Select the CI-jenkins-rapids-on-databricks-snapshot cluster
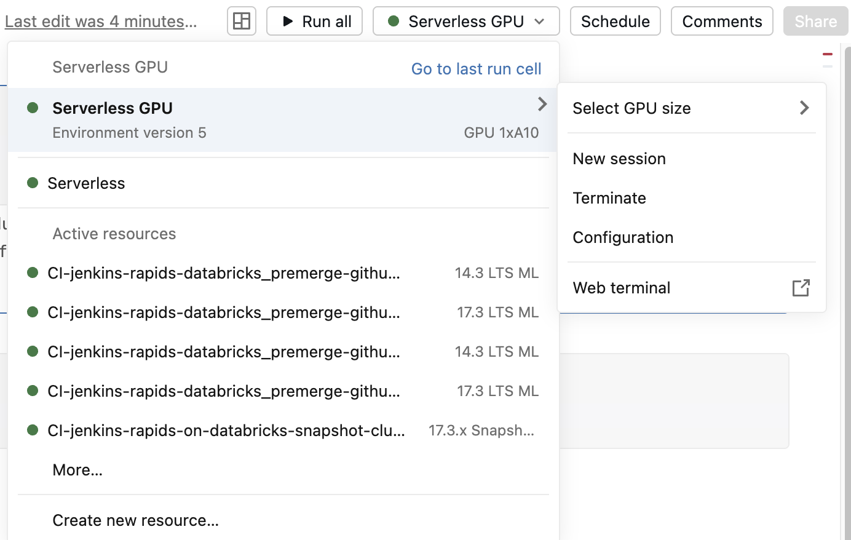This screenshot has height=540, width=851. [283, 431]
